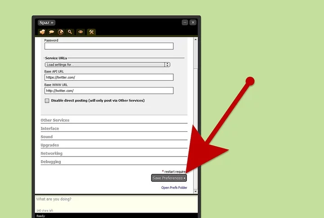Viewport: 324px width, 218px height.
Task: Click the What are you doing box
Action: click(116, 202)
